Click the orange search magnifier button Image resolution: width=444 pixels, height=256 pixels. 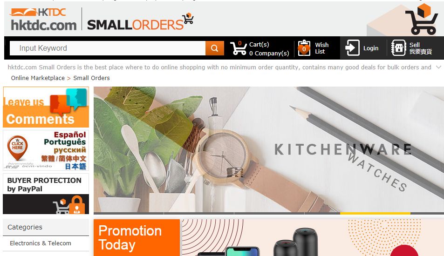coord(214,48)
